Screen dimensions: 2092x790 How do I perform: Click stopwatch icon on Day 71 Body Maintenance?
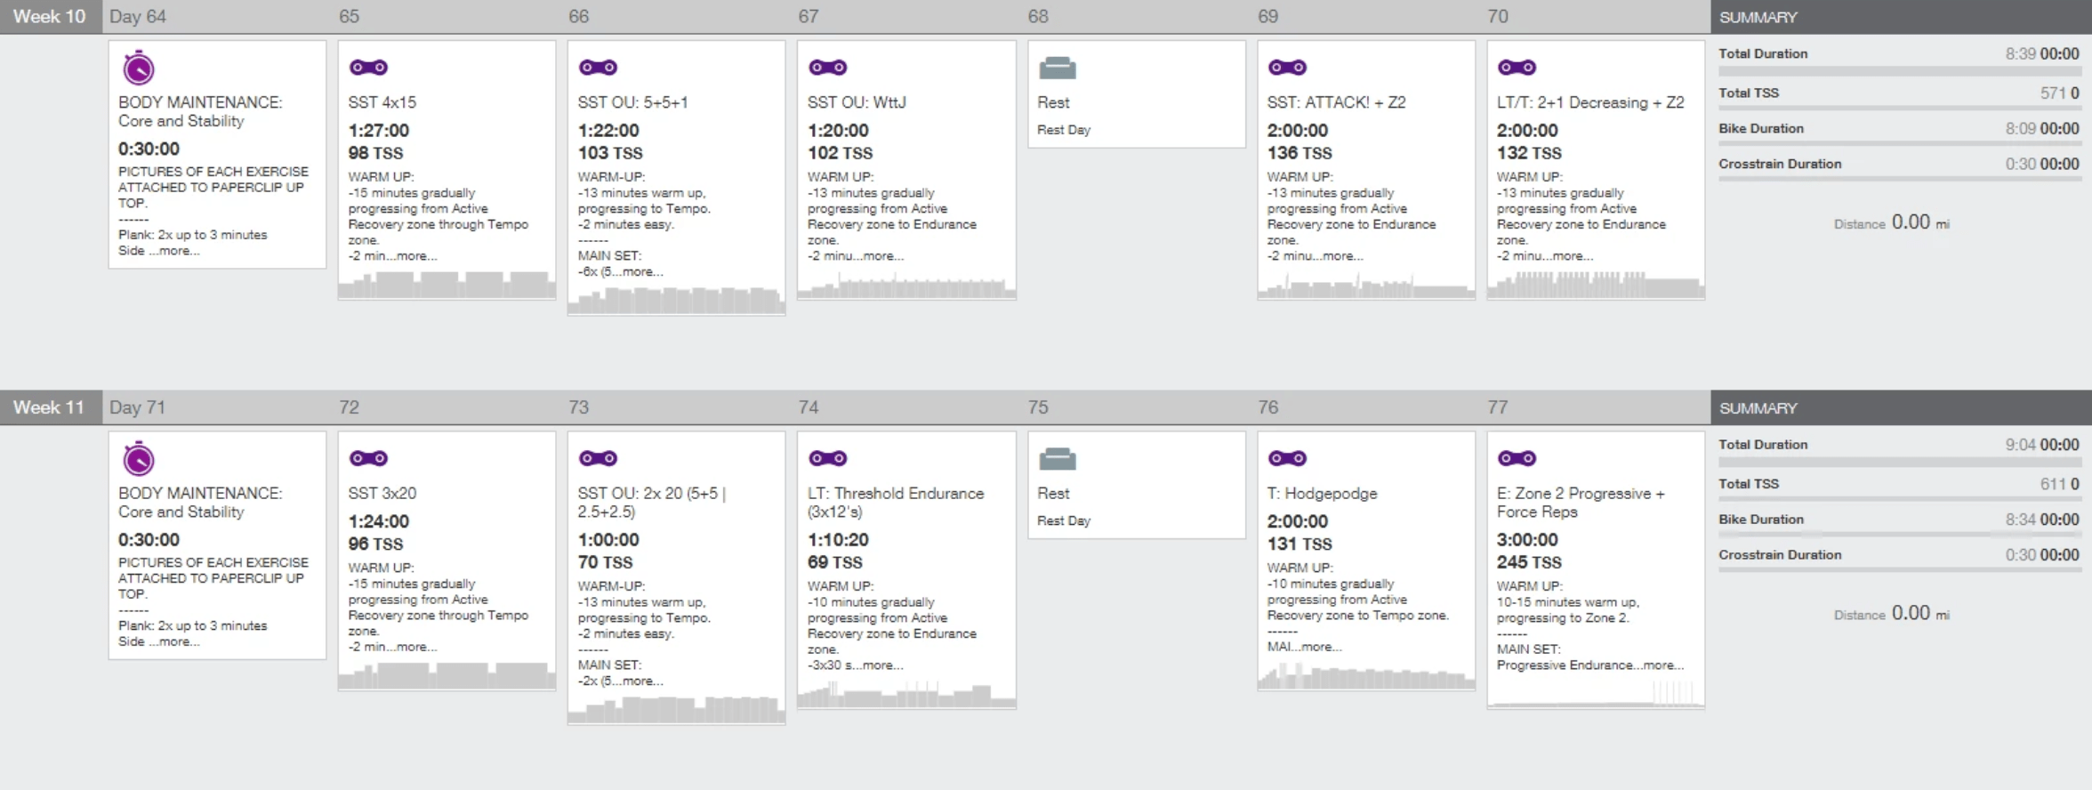[139, 459]
